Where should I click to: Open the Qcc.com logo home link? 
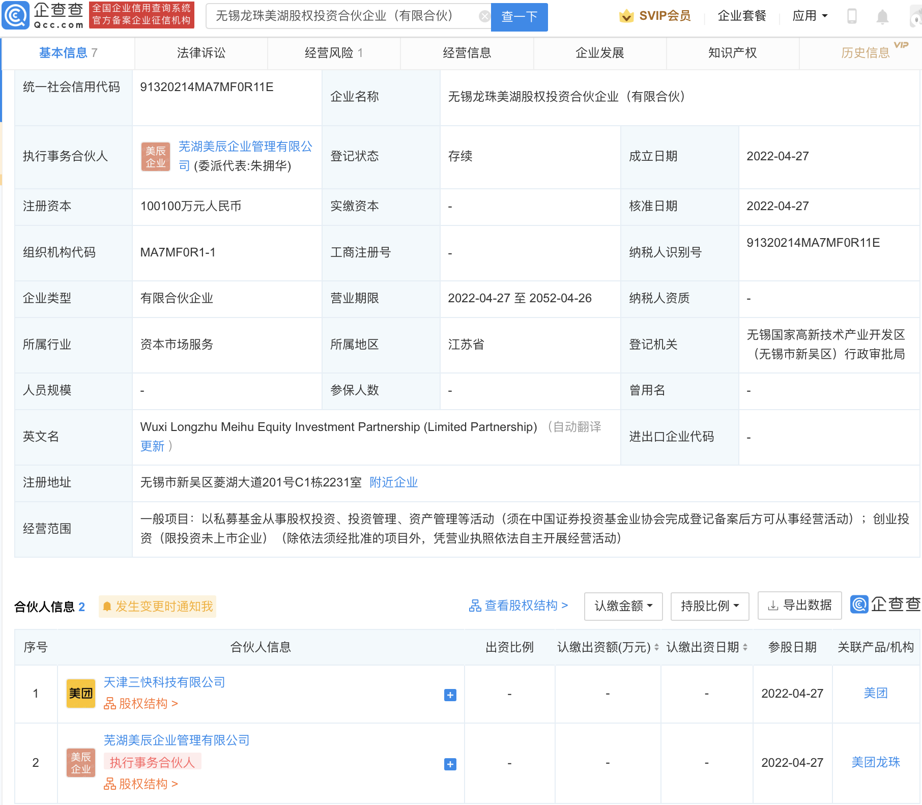coord(43,15)
